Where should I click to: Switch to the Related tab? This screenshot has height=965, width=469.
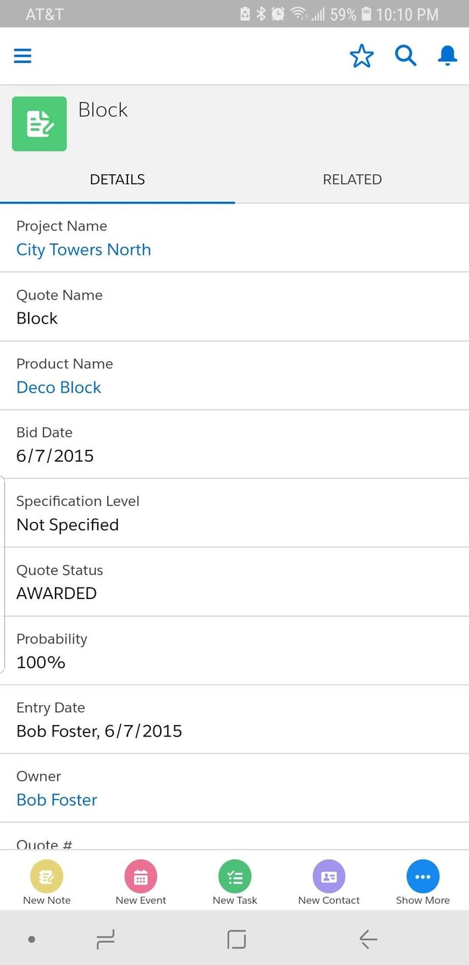pyautogui.click(x=352, y=180)
